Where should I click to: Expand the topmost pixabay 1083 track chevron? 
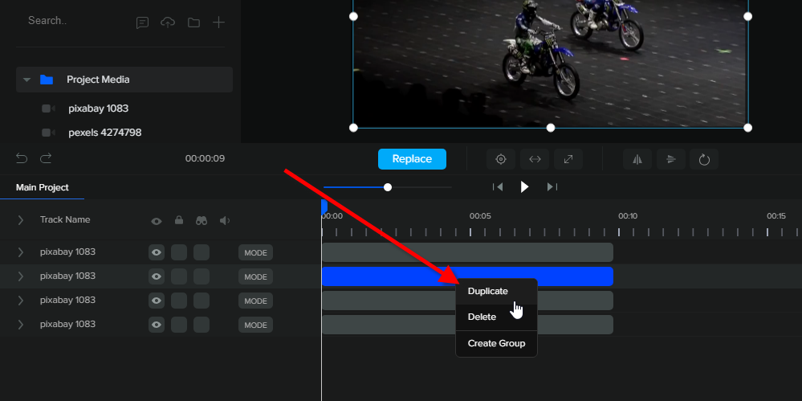point(20,252)
